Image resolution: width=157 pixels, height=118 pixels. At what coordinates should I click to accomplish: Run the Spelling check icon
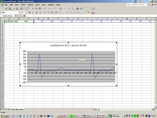[28, 9]
